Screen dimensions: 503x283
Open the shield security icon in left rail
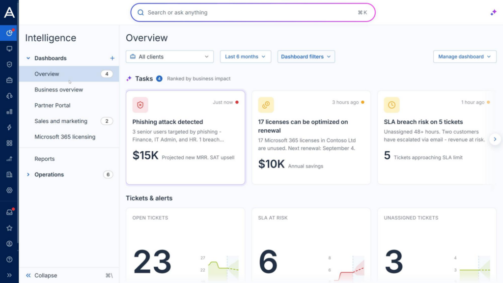tap(9, 64)
